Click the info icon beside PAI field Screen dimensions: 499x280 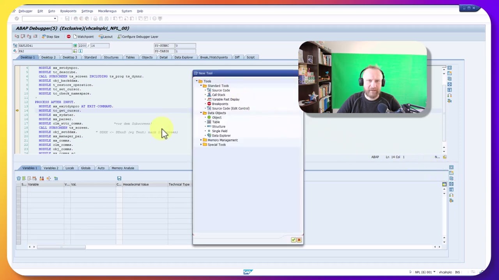[x=80, y=51]
